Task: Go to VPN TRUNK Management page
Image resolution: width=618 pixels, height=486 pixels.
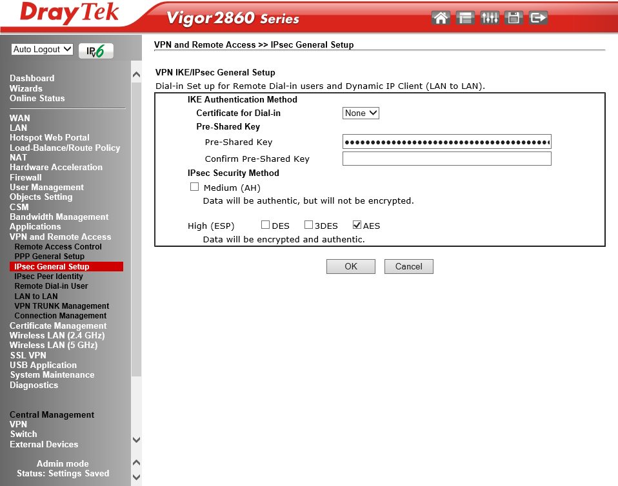Action: pyautogui.click(x=62, y=306)
